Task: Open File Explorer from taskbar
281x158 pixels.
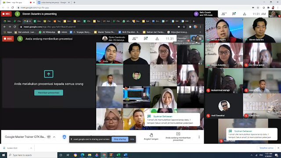Action: click(90, 155)
